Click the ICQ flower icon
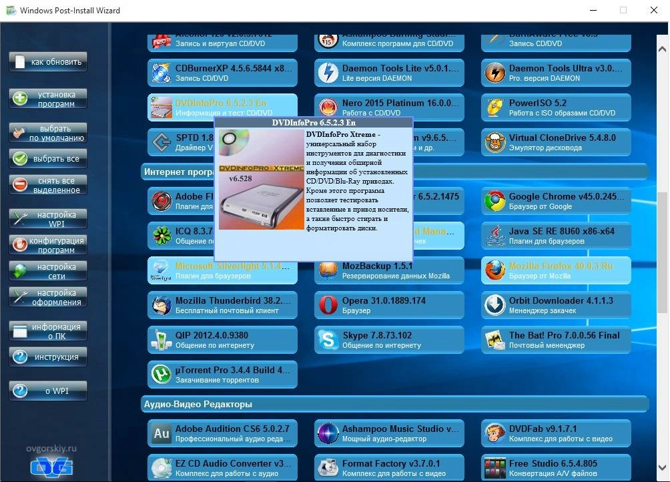This screenshot has width=670, height=482. (161, 236)
